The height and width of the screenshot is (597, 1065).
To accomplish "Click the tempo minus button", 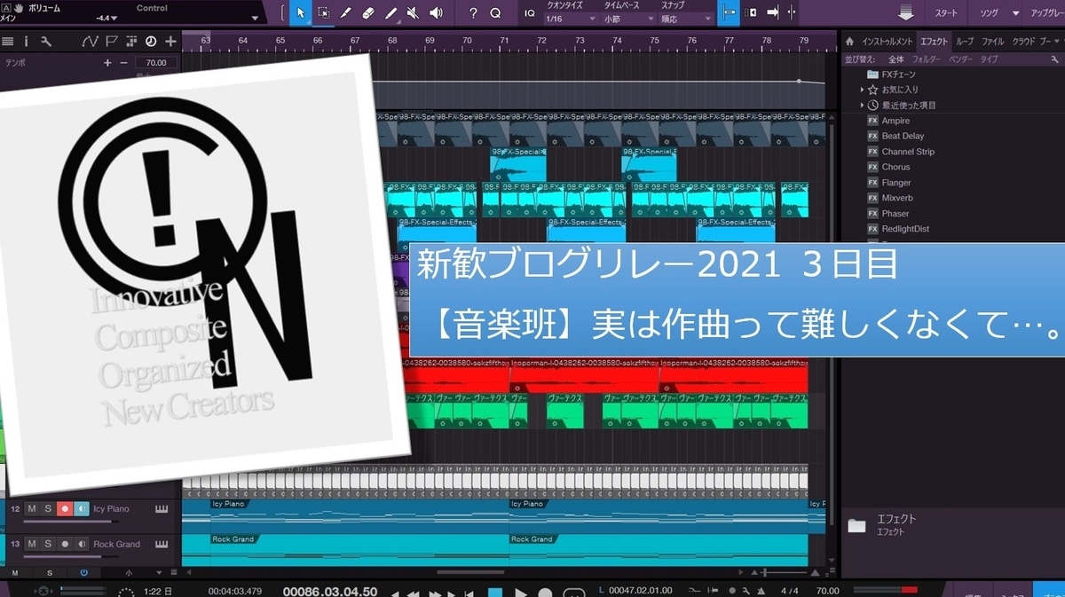I will coord(124,63).
